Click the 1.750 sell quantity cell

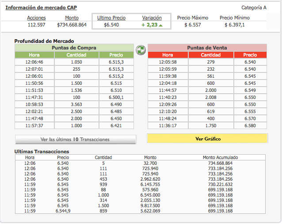click(x=211, y=125)
